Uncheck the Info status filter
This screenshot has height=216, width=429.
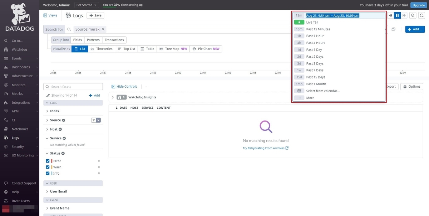(x=48, y=173)
